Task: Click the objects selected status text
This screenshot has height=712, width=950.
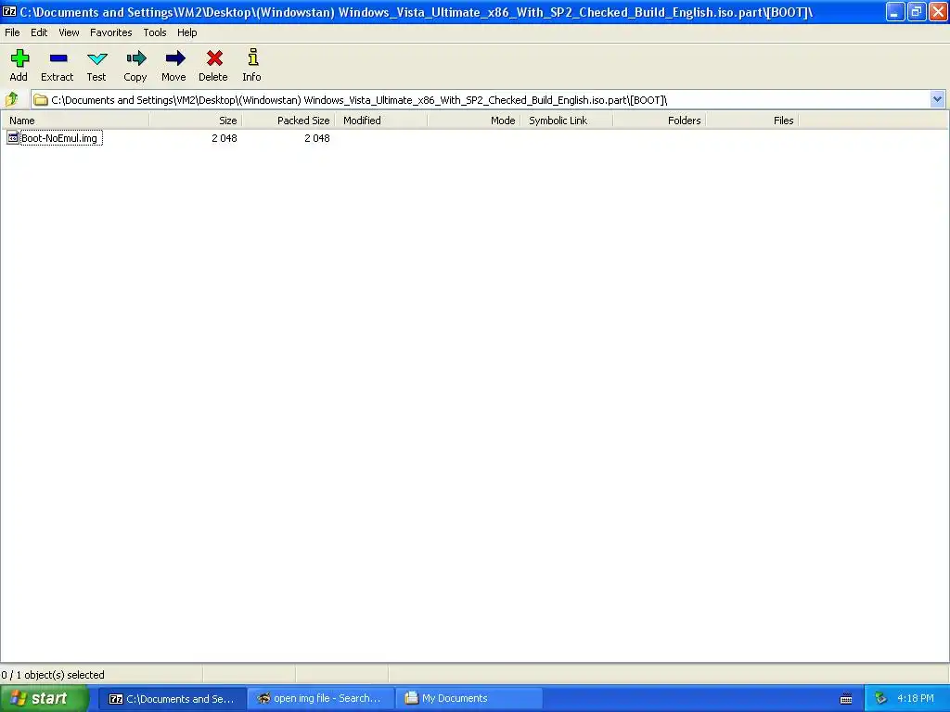Action: click(53, 675)
